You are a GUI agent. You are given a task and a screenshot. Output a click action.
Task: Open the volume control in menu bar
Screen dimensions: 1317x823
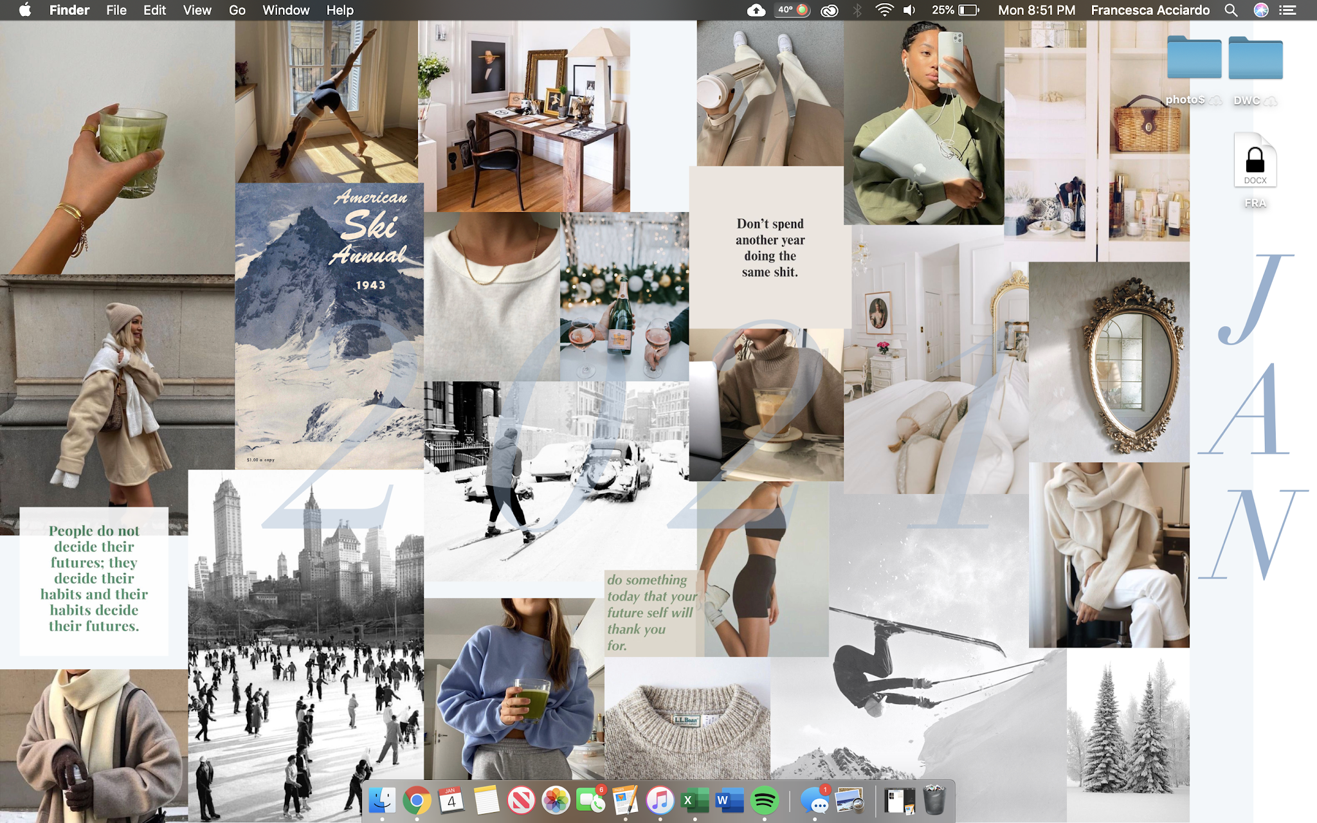point(909,10)
